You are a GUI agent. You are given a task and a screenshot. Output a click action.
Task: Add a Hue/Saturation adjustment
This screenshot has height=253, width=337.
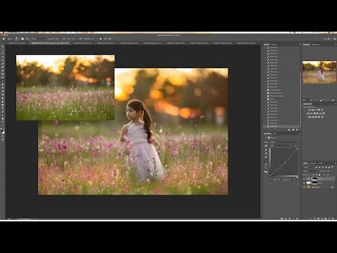point(308,113)
